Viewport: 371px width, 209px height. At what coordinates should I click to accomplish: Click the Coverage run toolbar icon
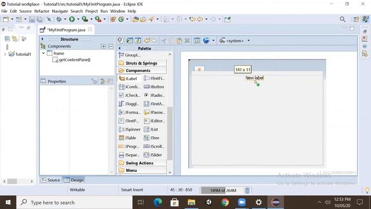(85, 19)
